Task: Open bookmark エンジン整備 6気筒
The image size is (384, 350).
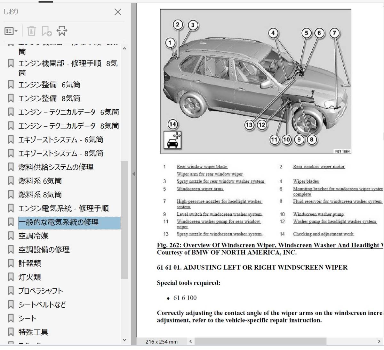Action: click(x=49, y=85)
